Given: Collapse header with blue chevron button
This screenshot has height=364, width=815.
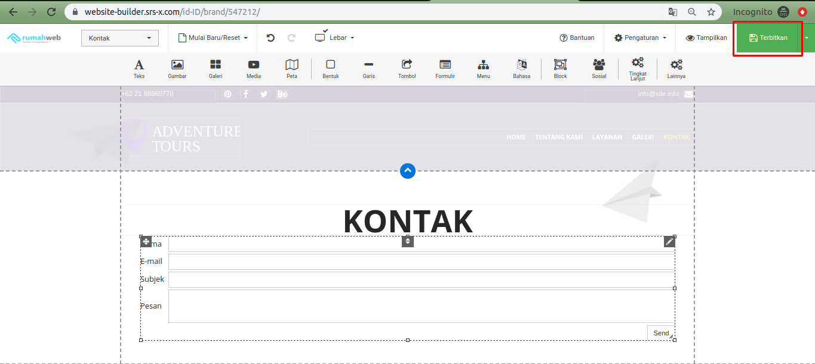Looking at the screenshot, I should point(408,171).
